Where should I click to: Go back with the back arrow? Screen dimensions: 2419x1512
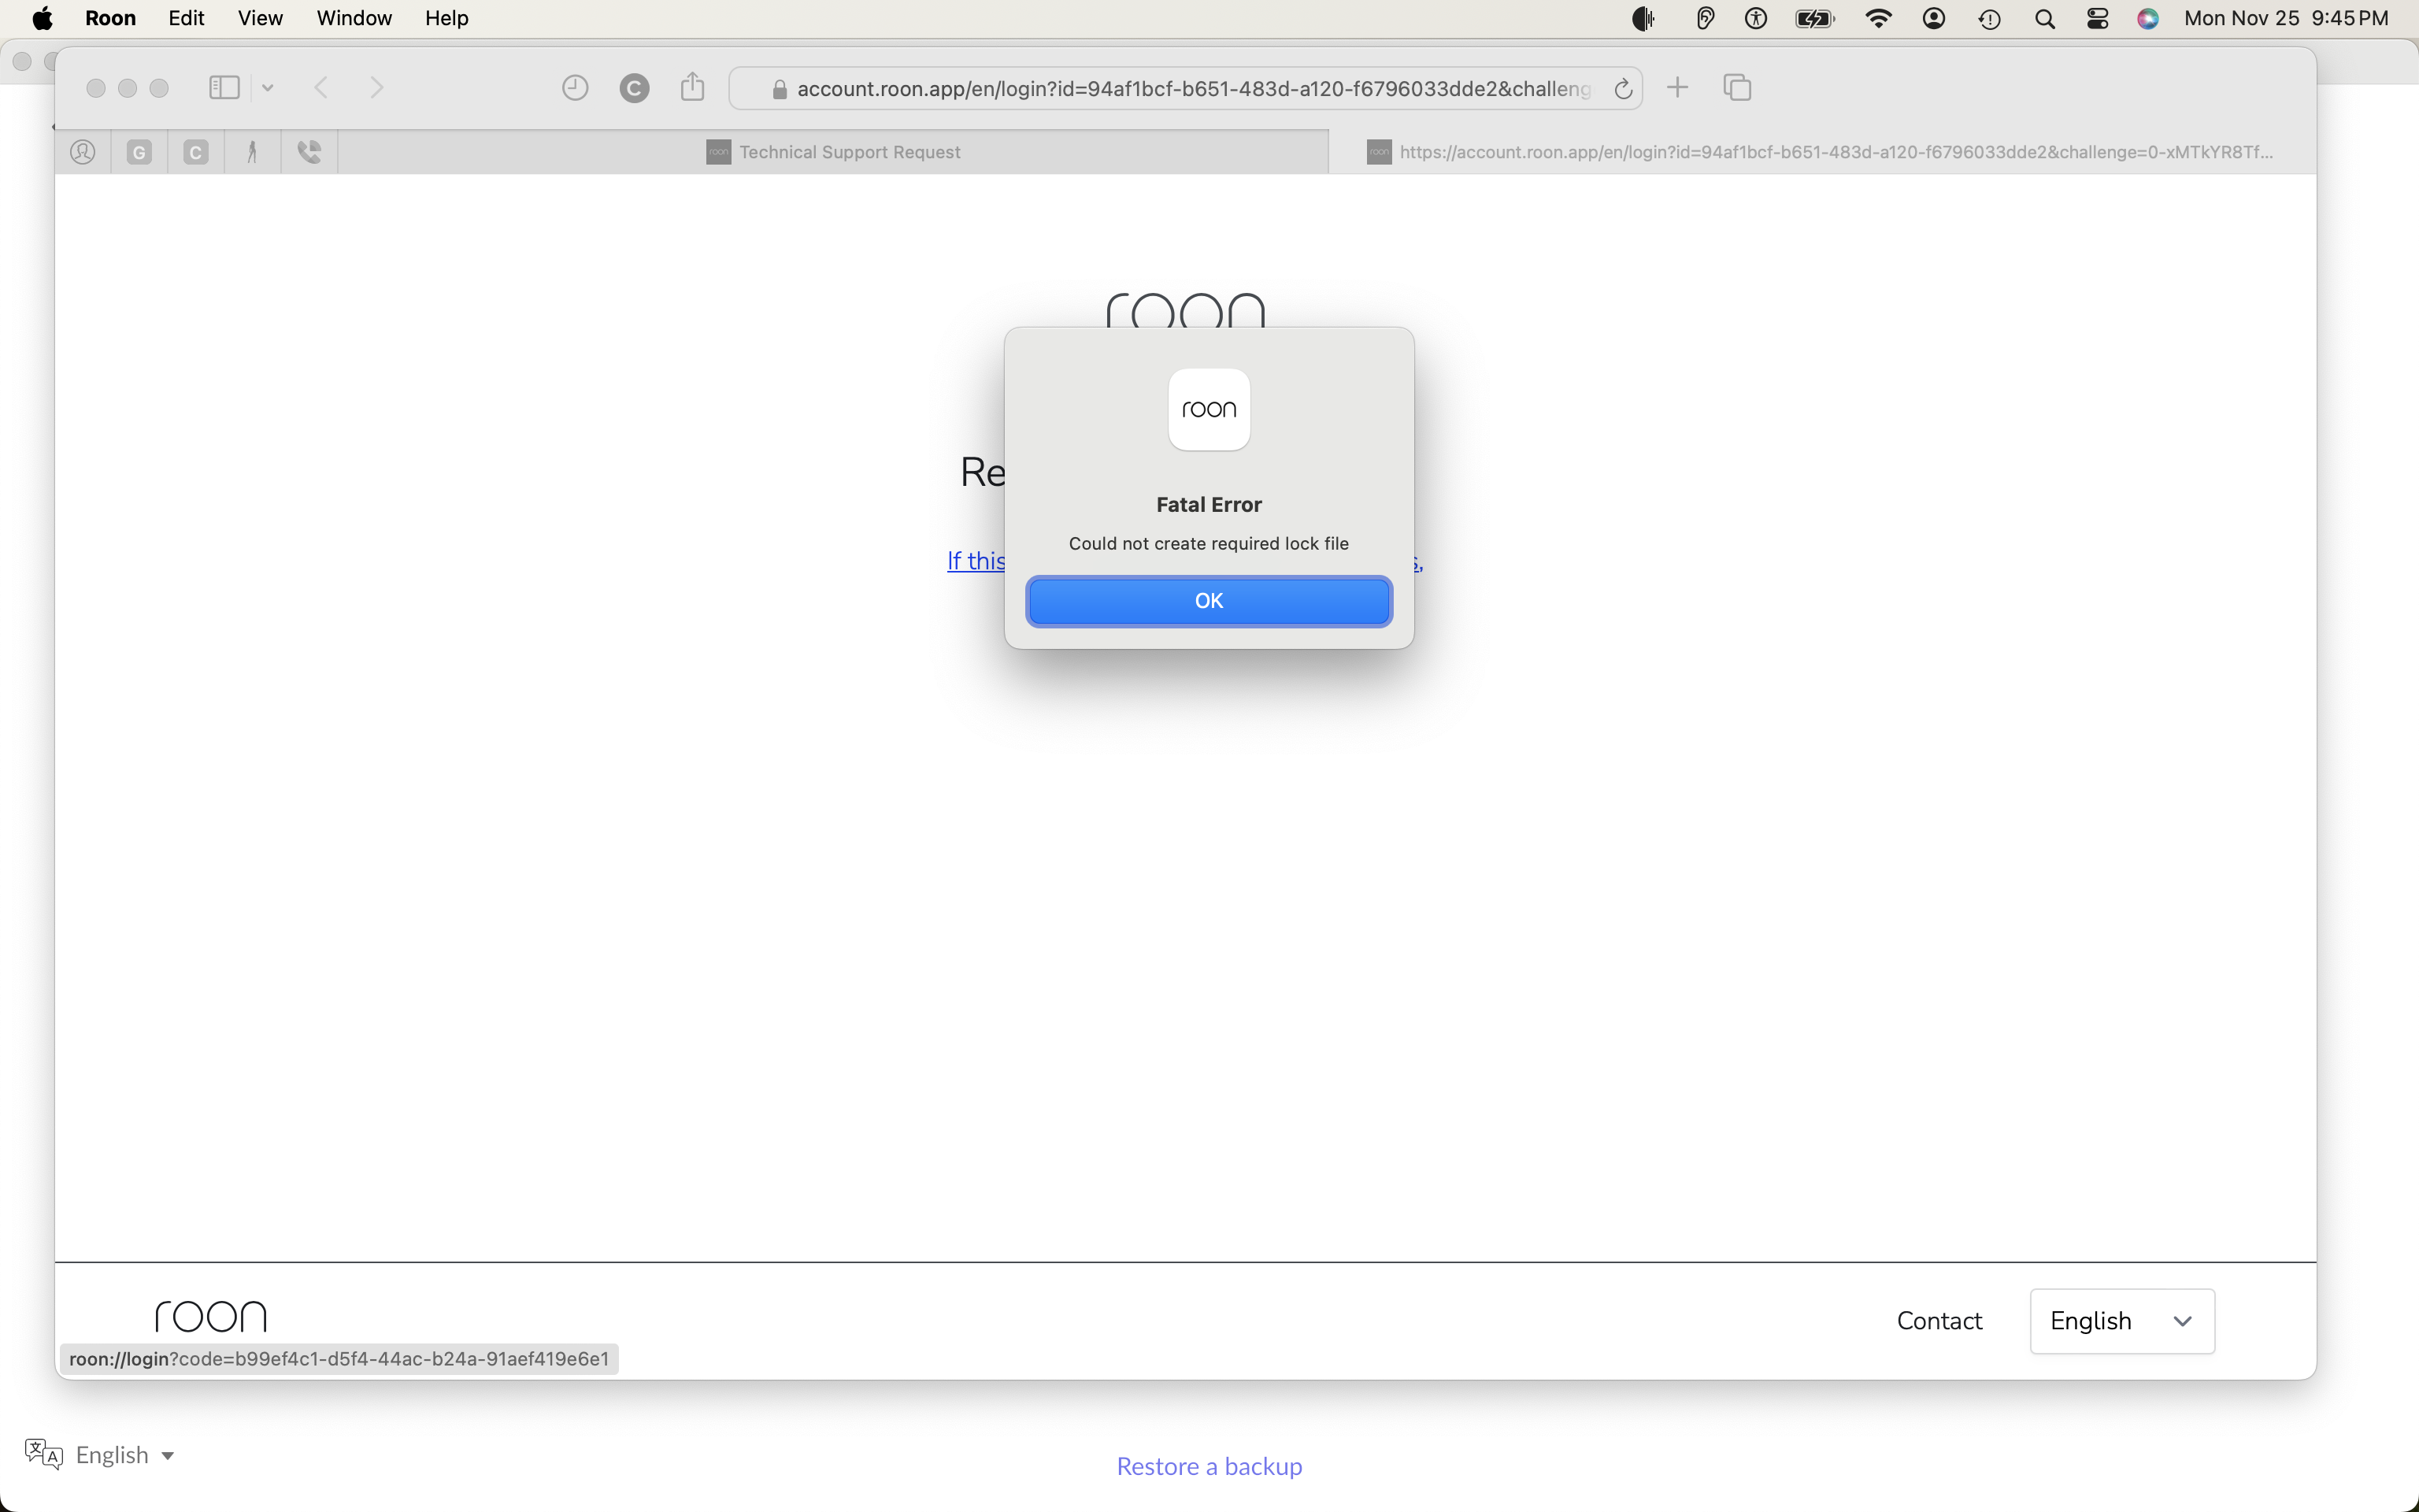(320, 88)
